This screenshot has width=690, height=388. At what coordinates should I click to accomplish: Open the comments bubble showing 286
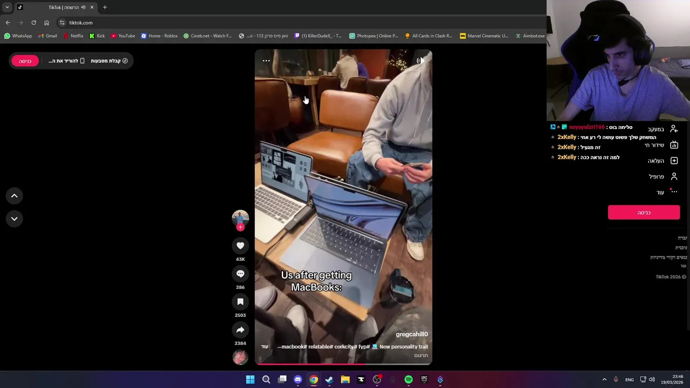pyautogui.click(x=240, y=274)
